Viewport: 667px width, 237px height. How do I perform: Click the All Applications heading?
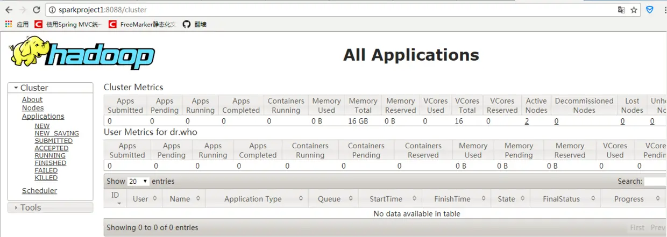coord(411,55)
